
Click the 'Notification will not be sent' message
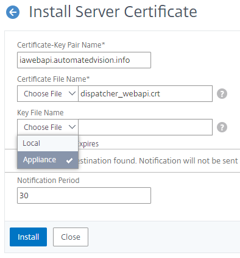tap(188, 160)
